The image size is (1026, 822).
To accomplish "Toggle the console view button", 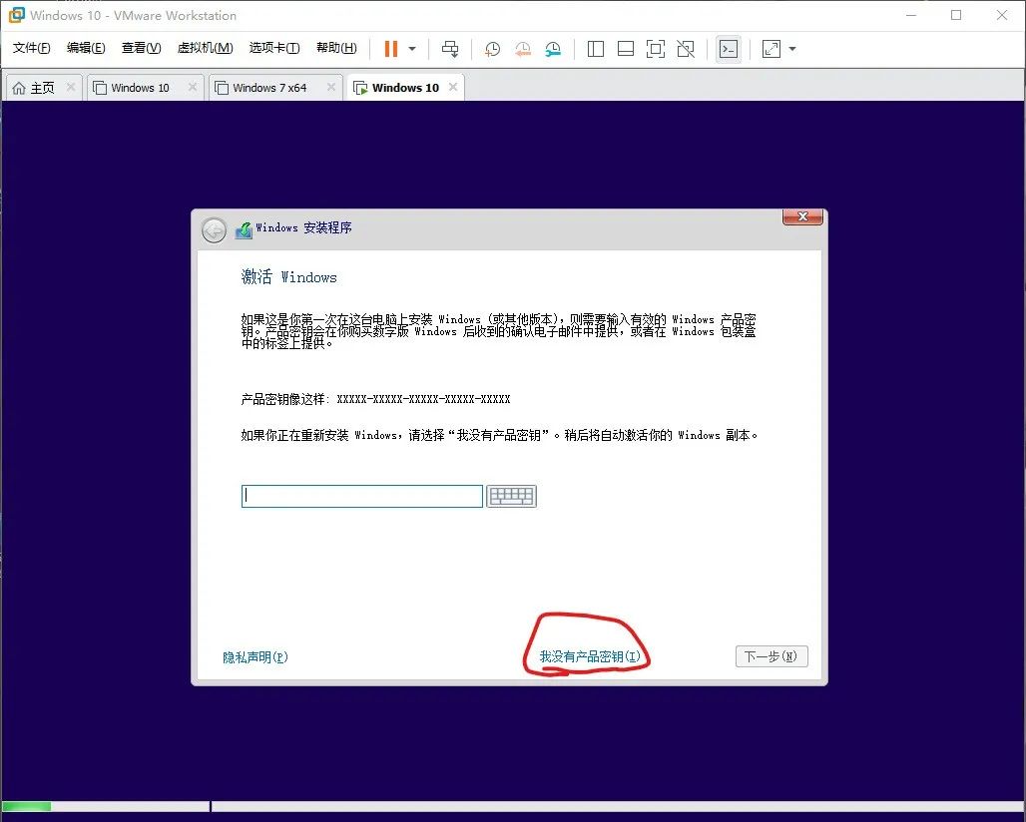I will click(729, 48).
